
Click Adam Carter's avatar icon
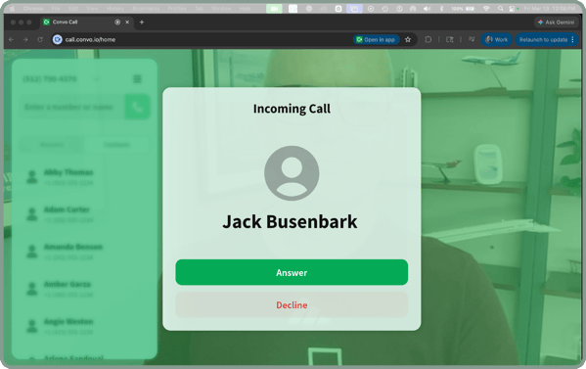coord(32,214)
